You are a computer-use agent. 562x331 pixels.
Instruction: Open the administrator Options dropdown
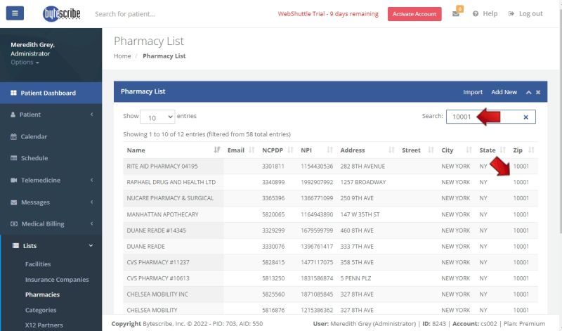click(25, 63)
